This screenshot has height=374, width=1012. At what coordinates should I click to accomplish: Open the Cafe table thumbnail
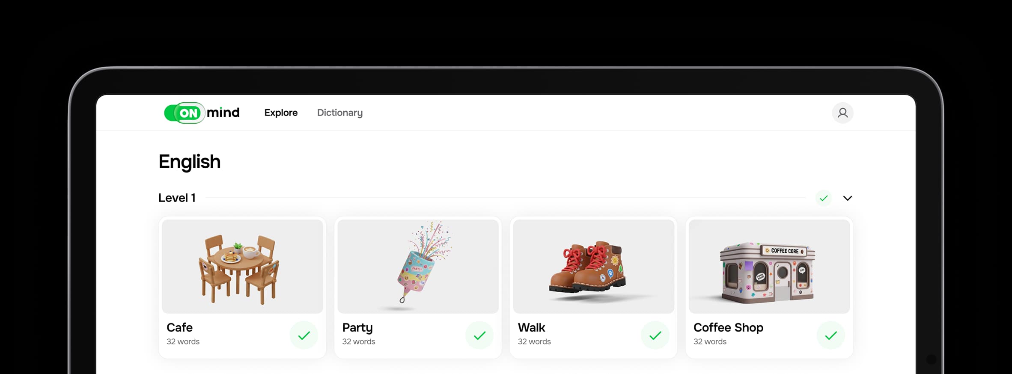pyautogui.click(x=242, y=266)
